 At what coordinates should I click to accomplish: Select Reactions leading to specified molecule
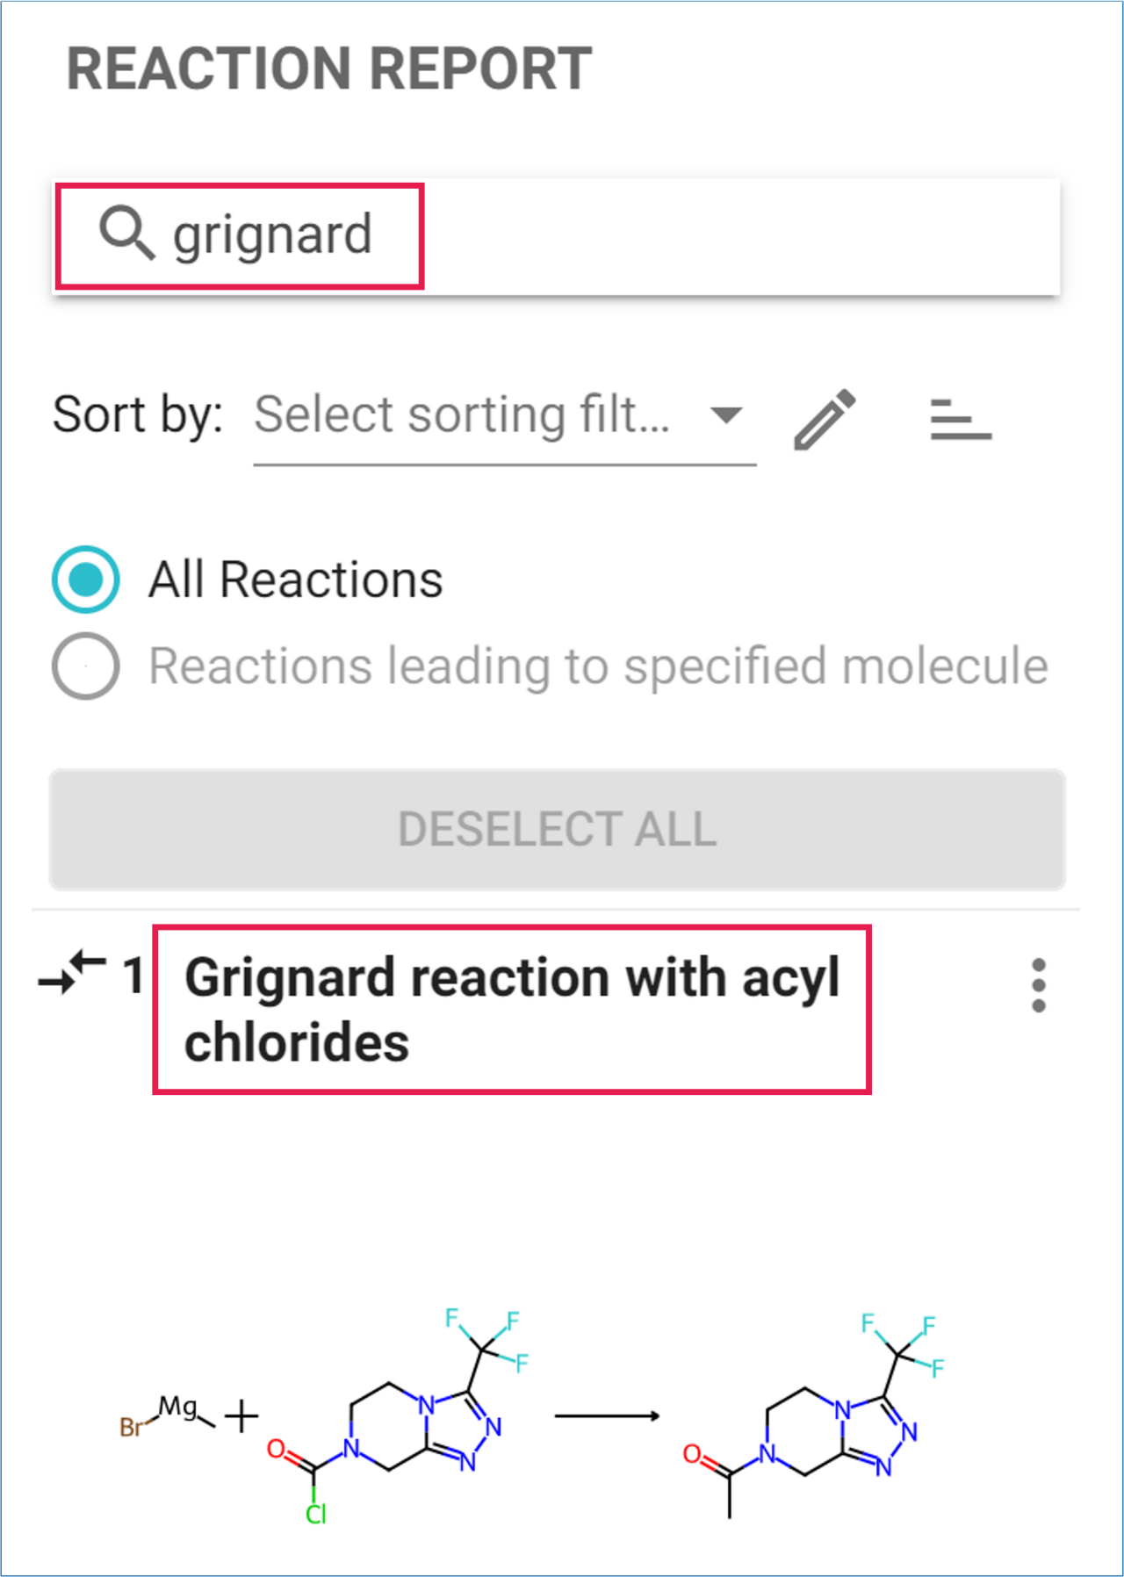86,666
